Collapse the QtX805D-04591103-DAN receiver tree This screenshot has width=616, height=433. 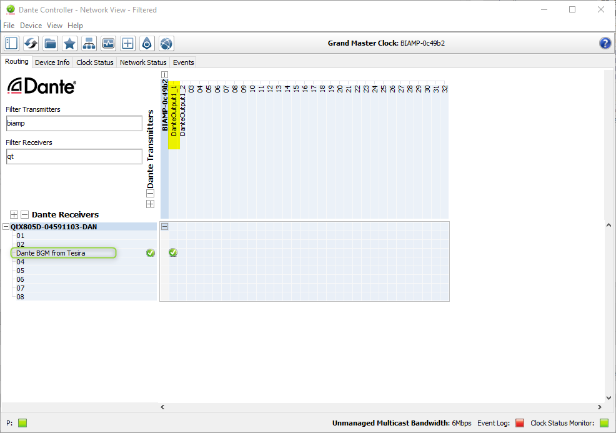coord(6,227)
